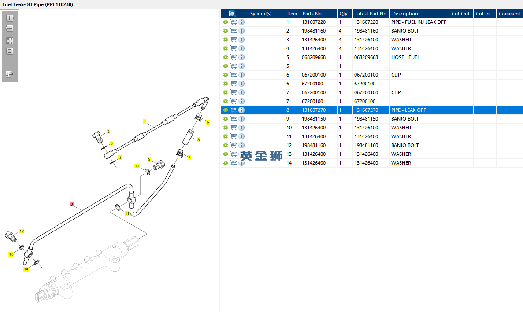523x312 pixels.
Task: Click gear icon for item 14 WASHER
Action: coord(226,163)
